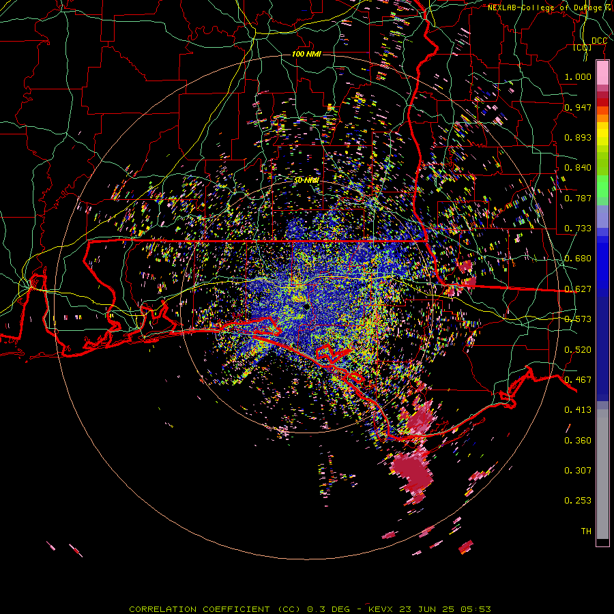Select the 1.000 legend value
This screenshot has height=614, width=614.
coord(578,76)
